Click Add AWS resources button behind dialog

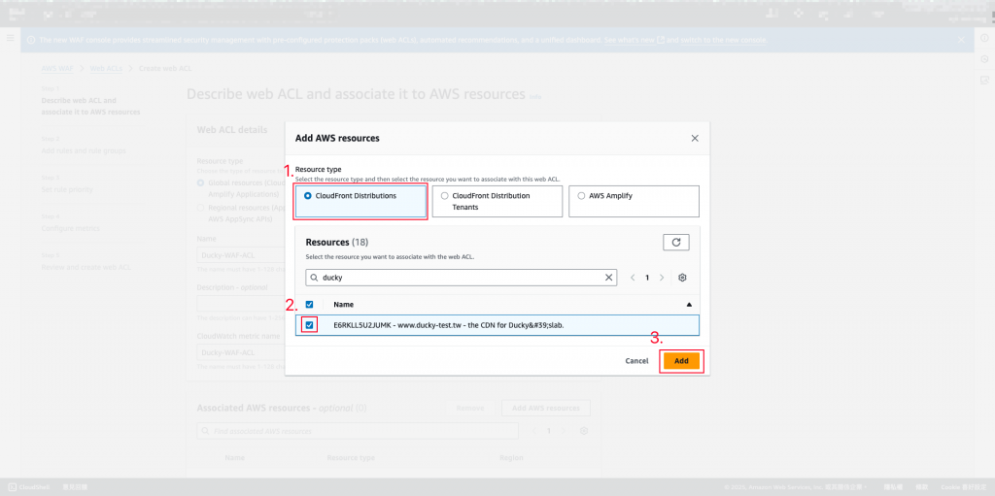pyautogui.click(x=546, y=408)
